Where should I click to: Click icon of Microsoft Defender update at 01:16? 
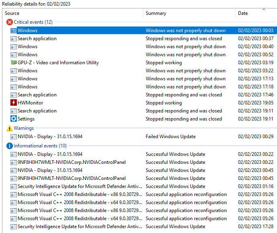point(14,186)
